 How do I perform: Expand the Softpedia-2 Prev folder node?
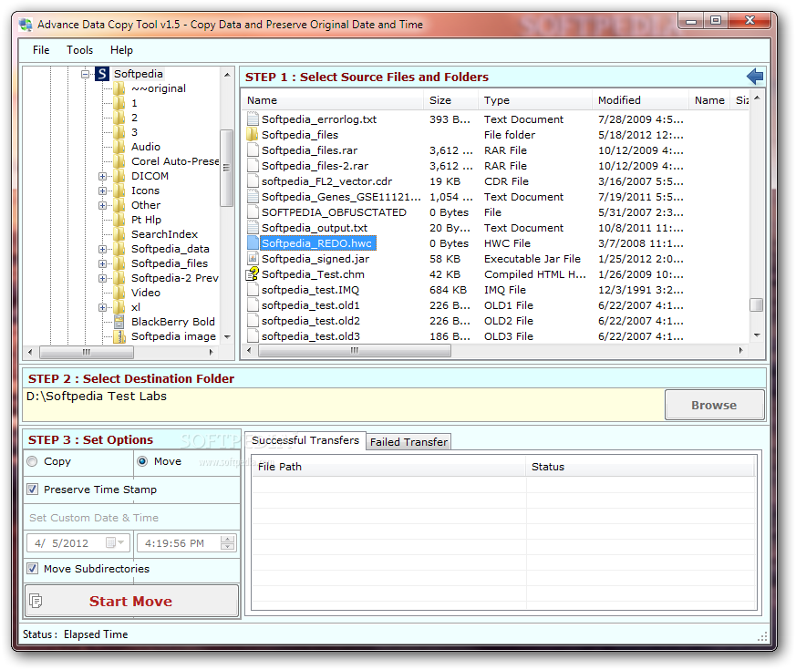tap(102, 278)
